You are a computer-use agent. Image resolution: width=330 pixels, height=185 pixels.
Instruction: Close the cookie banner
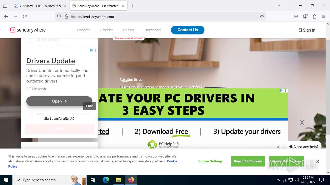(317, 162)
